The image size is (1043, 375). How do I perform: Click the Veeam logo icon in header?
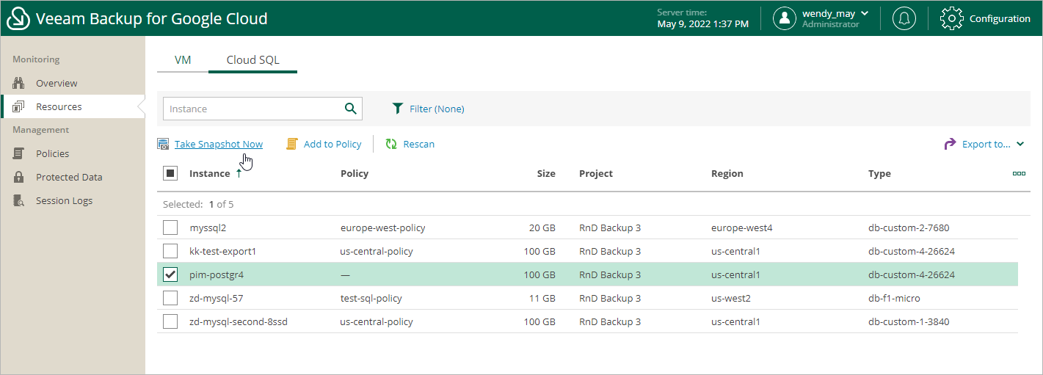click(17, 18)
